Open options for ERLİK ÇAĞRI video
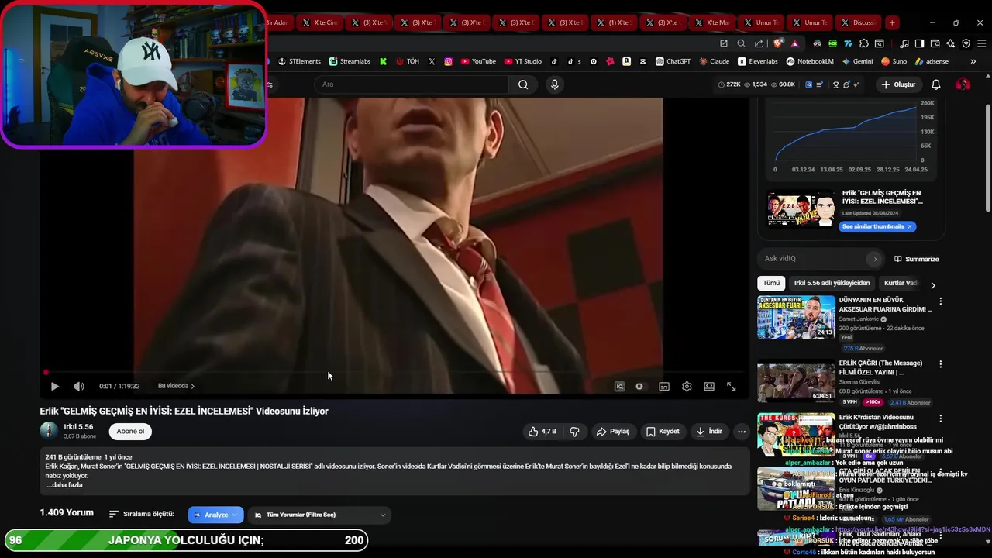The image size is (992, 558). pos(941,364)
